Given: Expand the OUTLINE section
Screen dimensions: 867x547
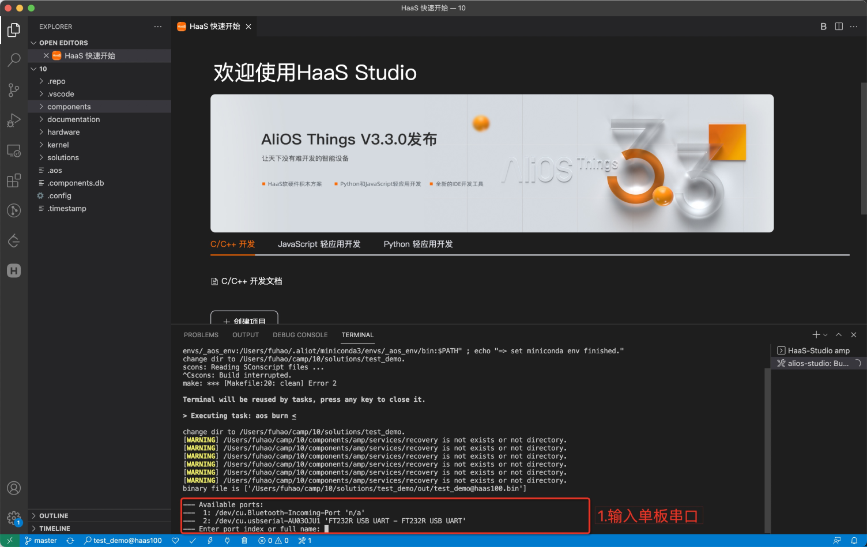Looking at the screenshot, I should tap(99, 516).
